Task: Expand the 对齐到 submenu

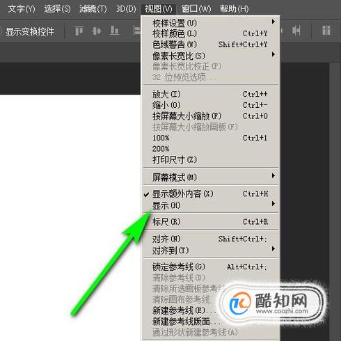Action: [x=211, y=251]
